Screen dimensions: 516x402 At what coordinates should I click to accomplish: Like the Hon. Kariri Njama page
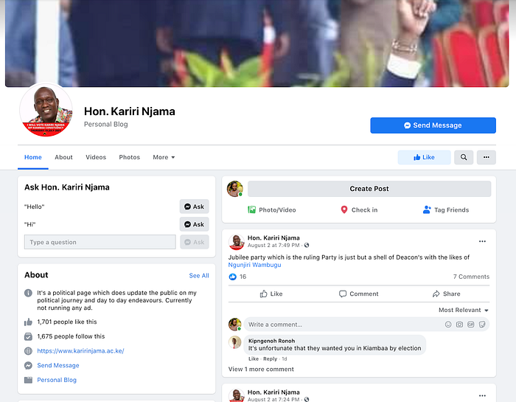click(x=424, y=157)
